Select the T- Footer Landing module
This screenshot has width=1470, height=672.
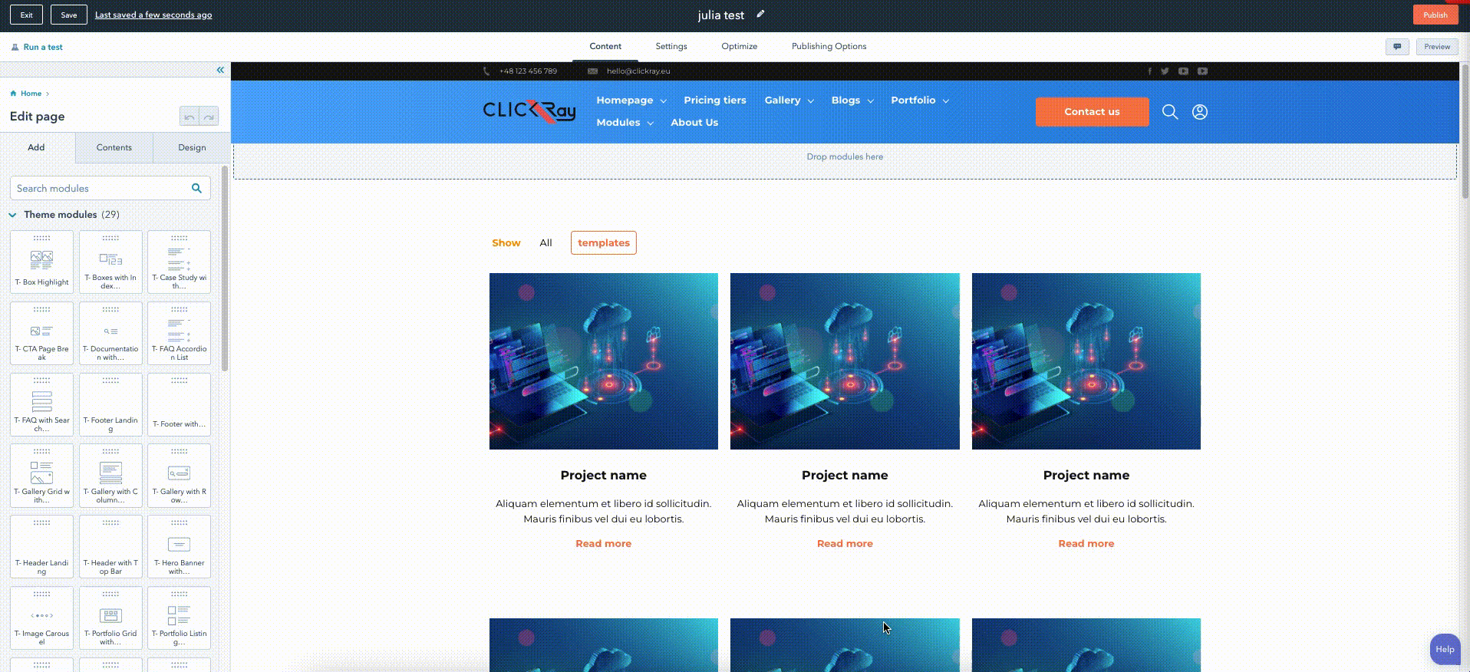pyautogui.click(x=110, y=404)
